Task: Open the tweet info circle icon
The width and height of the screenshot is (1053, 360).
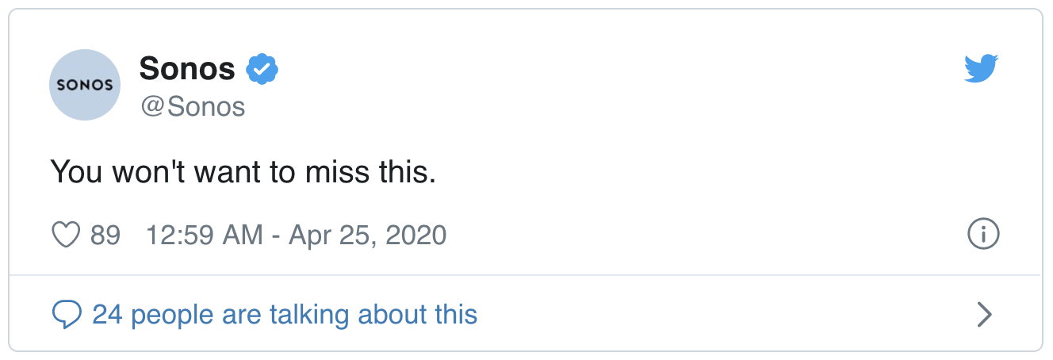Action: (983, 234)
